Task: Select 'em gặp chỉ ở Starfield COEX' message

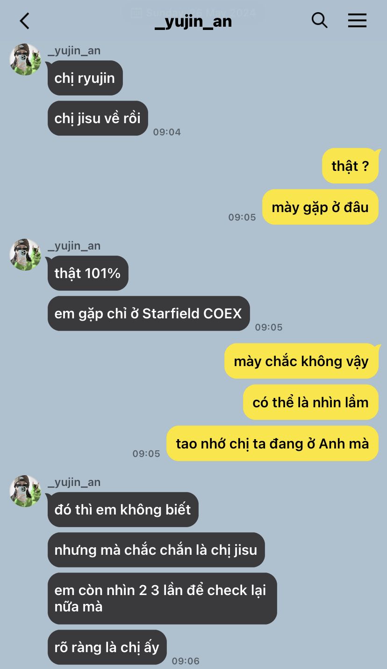Action: pos(149,314)
